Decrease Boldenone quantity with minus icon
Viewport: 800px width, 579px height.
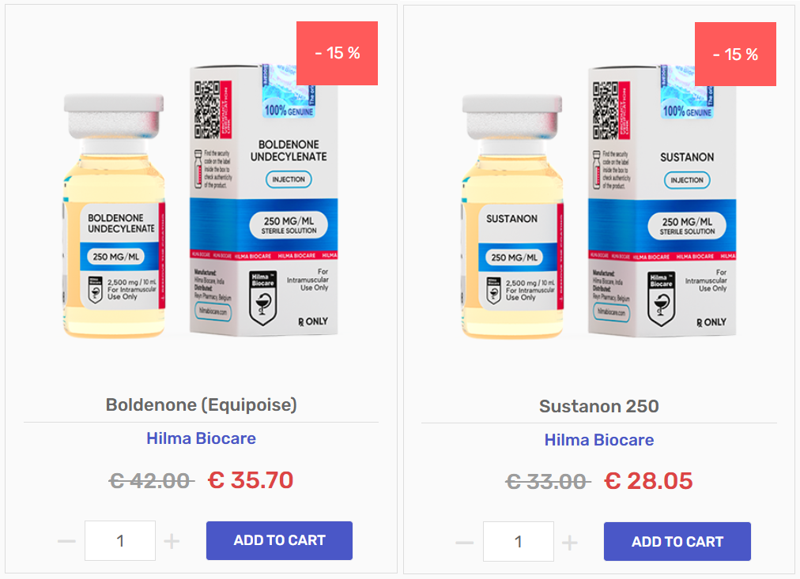click(67, 541)
